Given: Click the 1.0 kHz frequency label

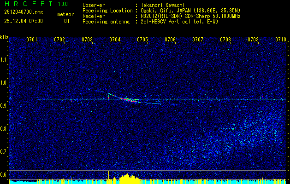Looking at the screenshot, I should 5,83.
